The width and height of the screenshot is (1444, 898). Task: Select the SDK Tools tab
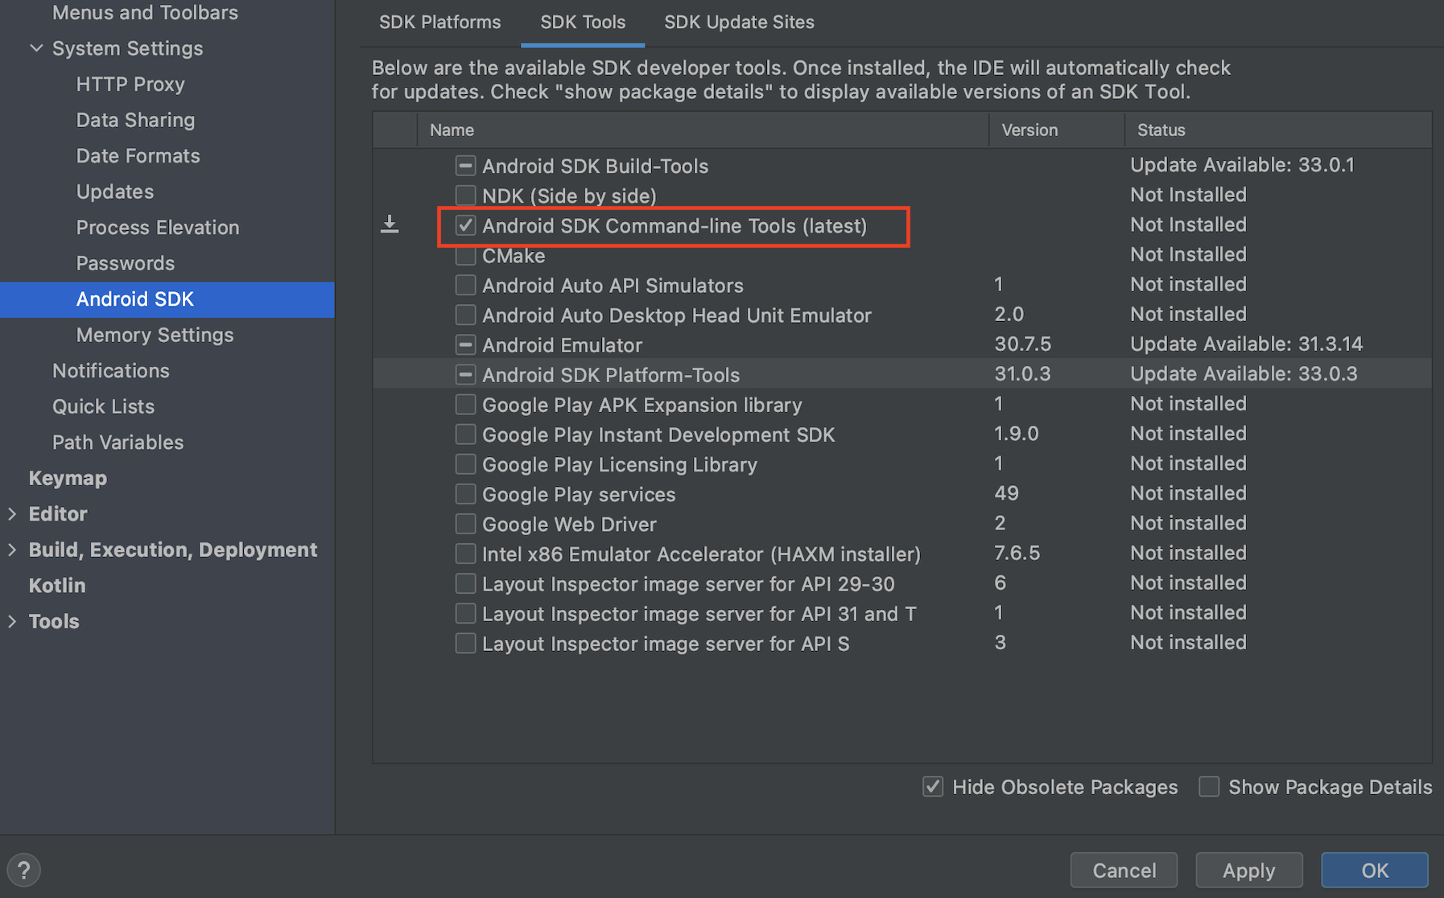583,23
